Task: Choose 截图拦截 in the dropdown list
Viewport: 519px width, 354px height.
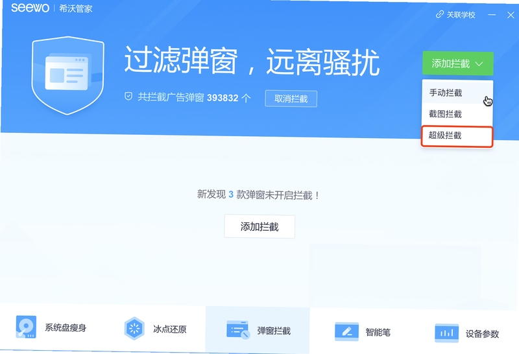Action: (x=457, y=114)
